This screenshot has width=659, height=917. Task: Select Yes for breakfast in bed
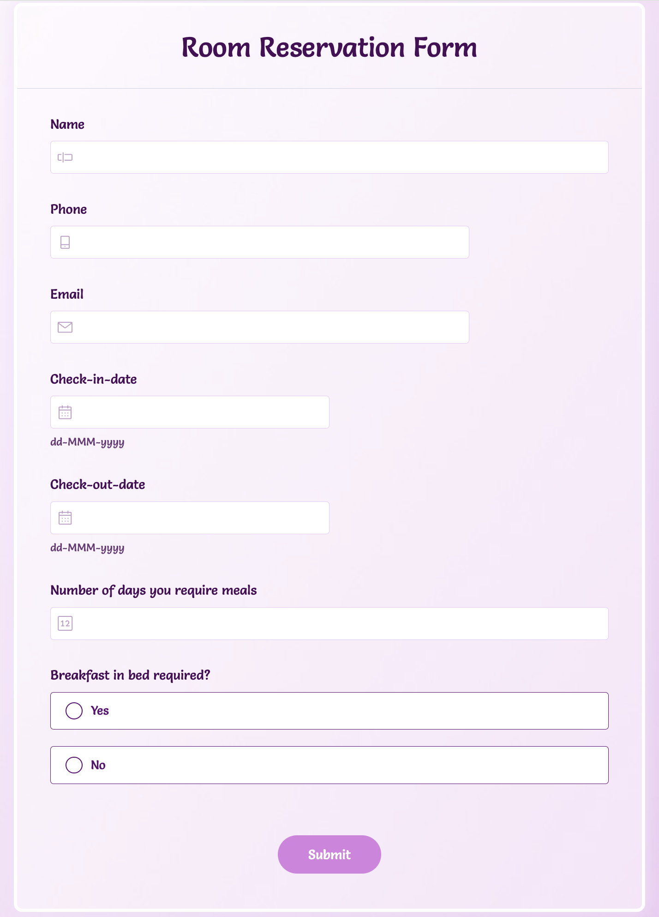pos(74,711)
